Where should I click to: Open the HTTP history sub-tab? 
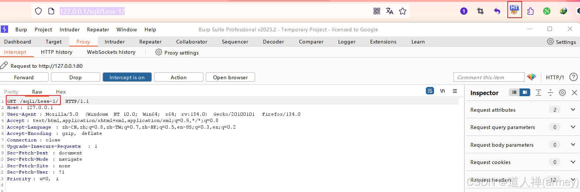[x=56, y=52]
